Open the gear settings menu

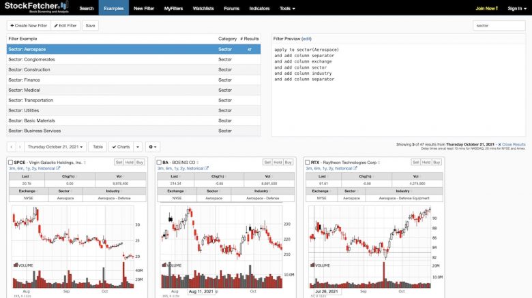pyautogui.click(x=153, y=147)
